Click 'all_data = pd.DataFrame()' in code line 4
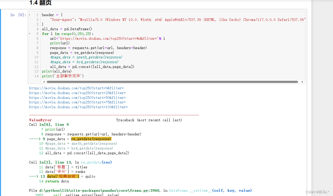Viewport: 333px width, 196px height. pos(67,29)
